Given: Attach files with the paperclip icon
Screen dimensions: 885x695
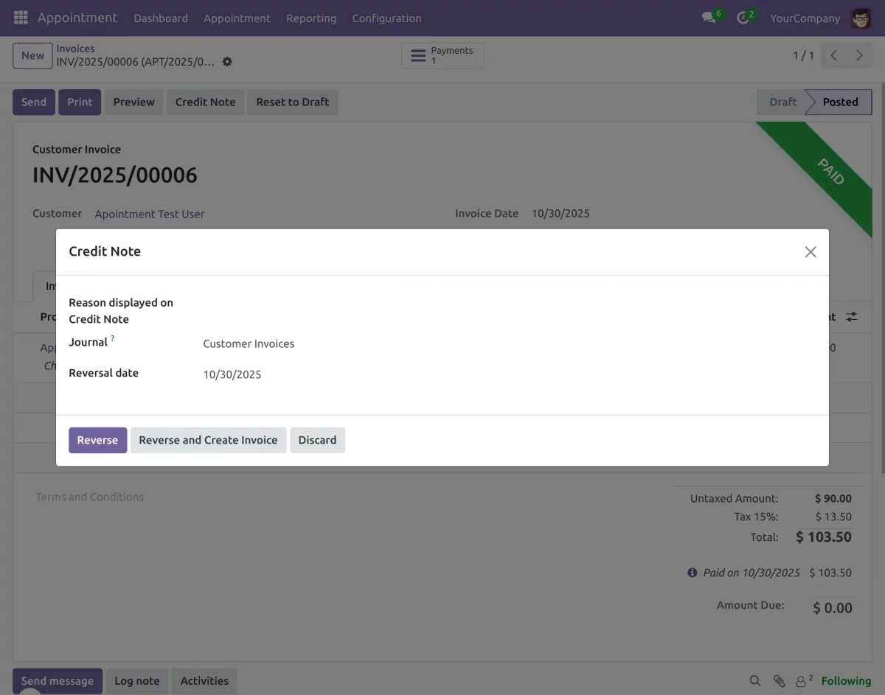Looking at the screenshot, I should click(779, 681).
